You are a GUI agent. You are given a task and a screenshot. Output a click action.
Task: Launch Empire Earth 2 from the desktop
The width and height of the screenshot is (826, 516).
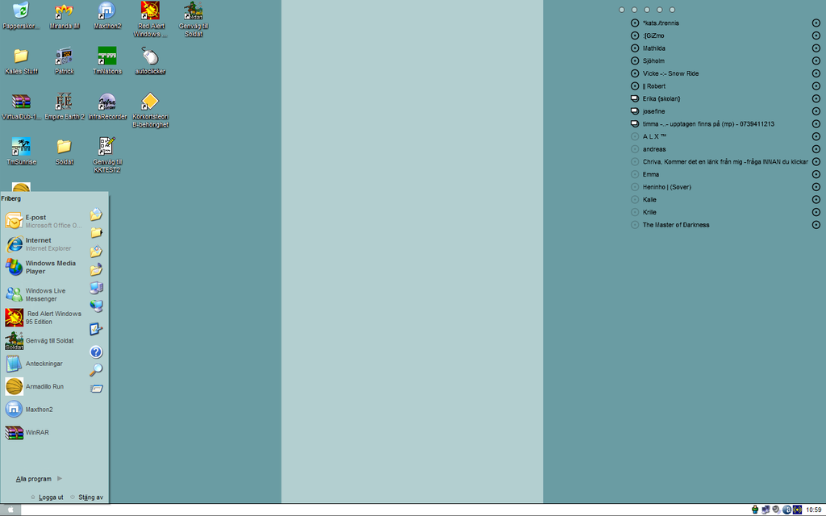click(63, 102)
